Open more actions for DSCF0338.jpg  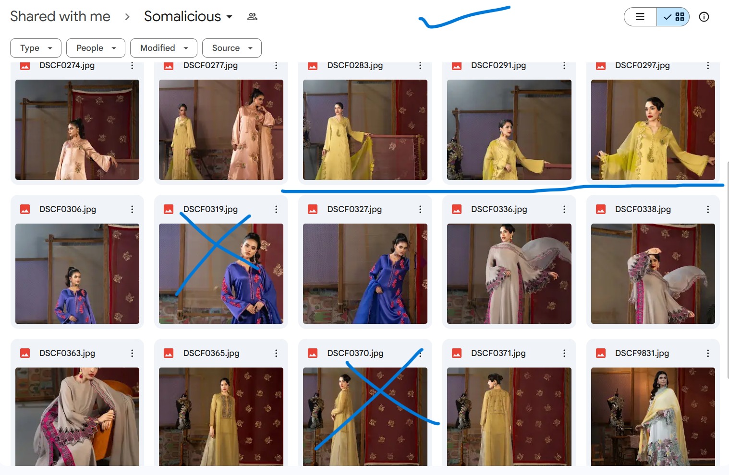[x=708, y=209]
